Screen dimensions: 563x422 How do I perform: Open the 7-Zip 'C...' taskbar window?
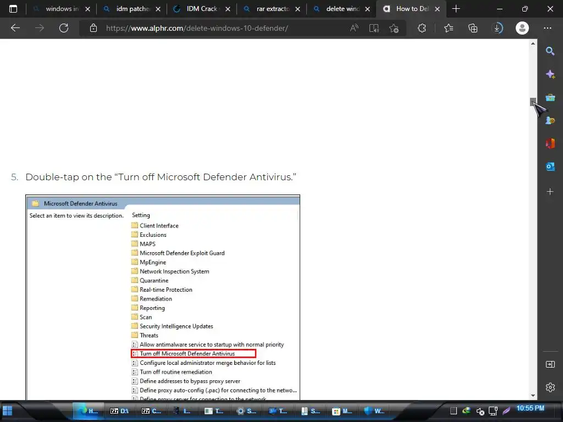(151, 411)
